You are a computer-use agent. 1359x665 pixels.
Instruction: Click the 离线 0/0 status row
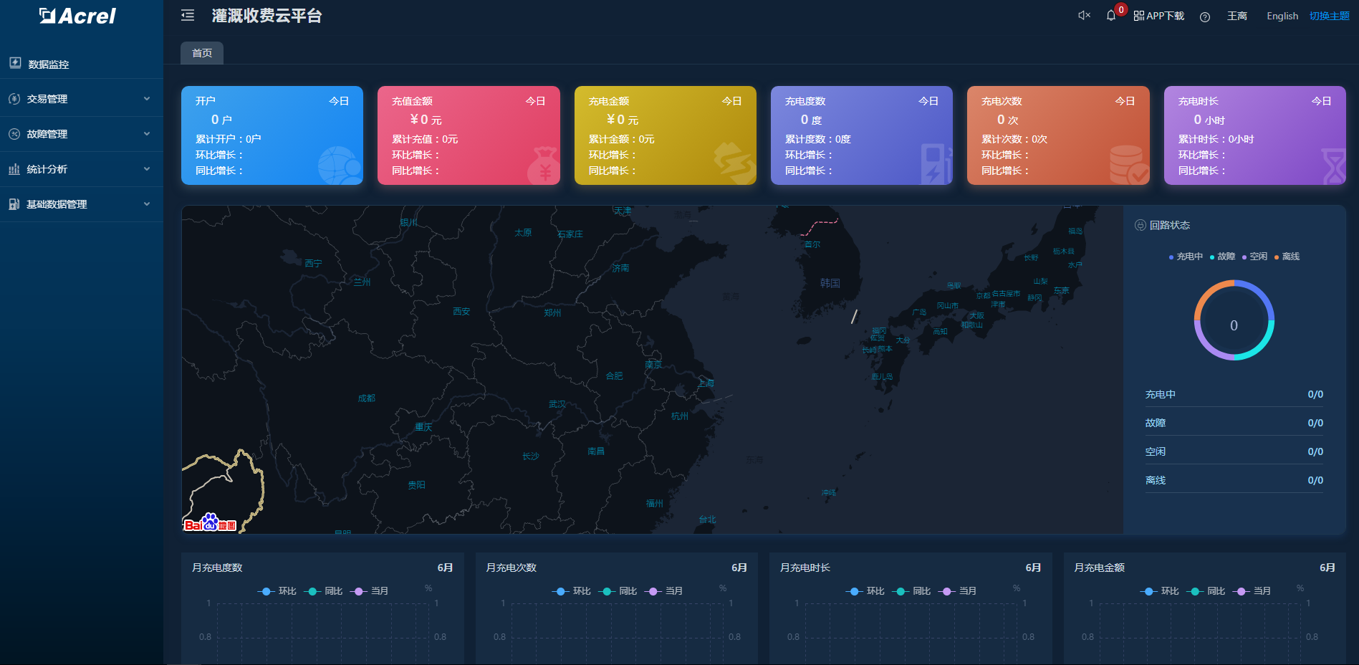pos(1234,480)
